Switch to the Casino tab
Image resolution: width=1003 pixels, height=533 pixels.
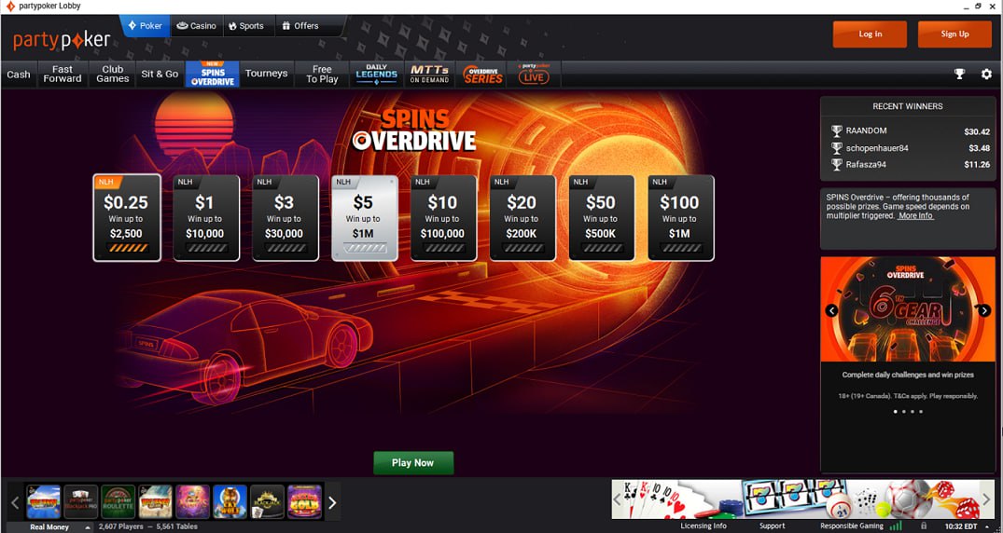[197, 26]
